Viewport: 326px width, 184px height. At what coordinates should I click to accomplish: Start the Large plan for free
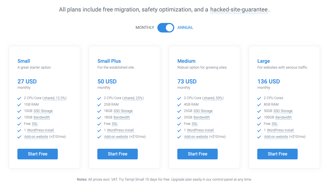277,154
